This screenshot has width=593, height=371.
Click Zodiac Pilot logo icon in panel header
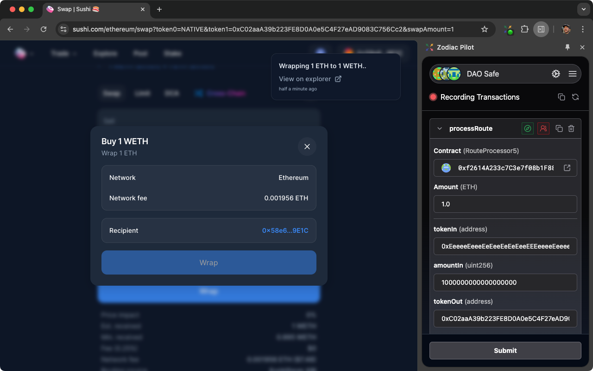pos(429,47)
